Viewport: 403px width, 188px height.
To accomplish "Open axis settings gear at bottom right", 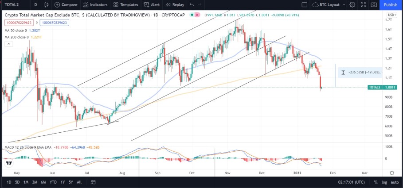I will (391, 173).
